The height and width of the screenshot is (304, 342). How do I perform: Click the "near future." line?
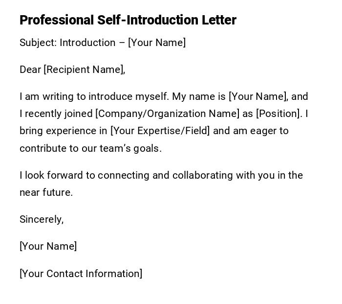click(46, 192)
